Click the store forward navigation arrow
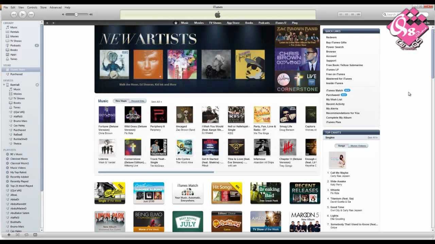The width and height of the screenshot is (435, 244). 53,23
